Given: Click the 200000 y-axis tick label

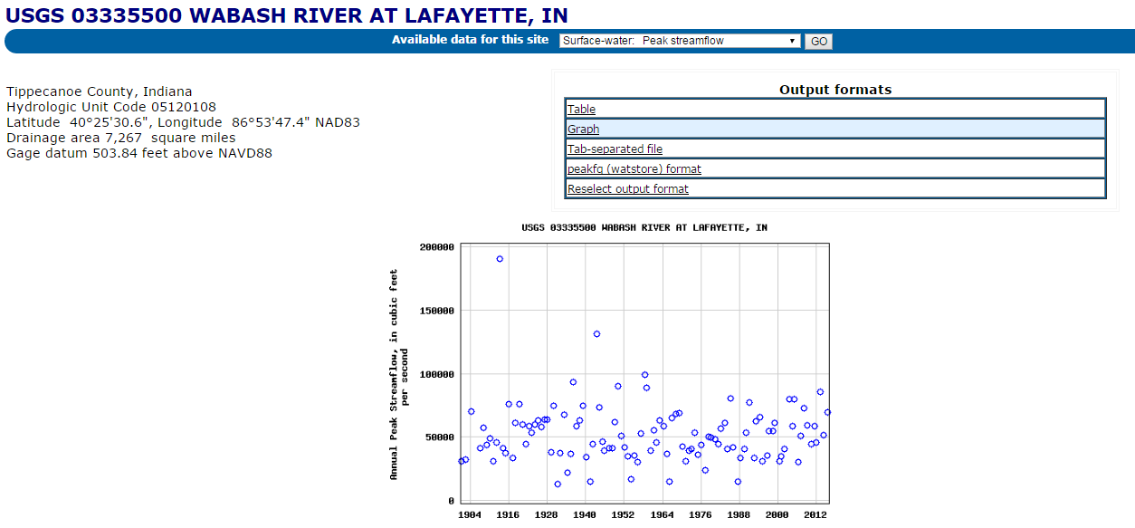Looking at the screenshot, I should point(436,247).
